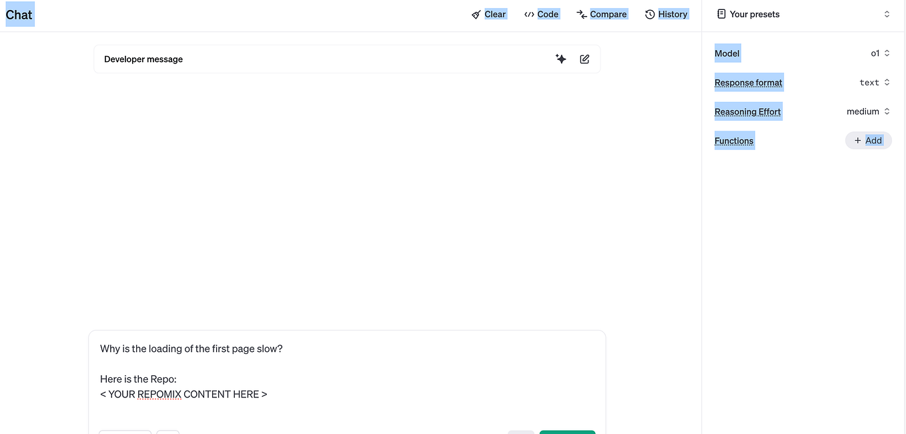906x434 pixels.
Task: Open the Your presets dropdown
Action: coord(804,14)
